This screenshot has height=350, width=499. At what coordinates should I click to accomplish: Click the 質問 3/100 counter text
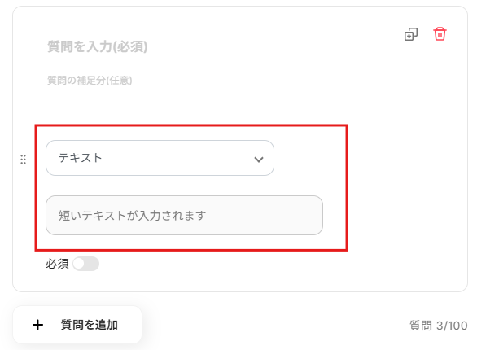tap(438, 326)
